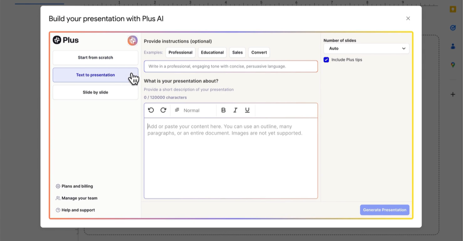Open Contacts from the side panel
The width and height of the screenshot is (463, 241).
coord(453,46)
